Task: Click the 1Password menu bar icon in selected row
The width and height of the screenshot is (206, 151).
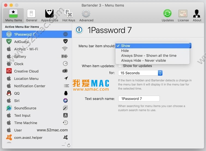Action: click(65, 34)
